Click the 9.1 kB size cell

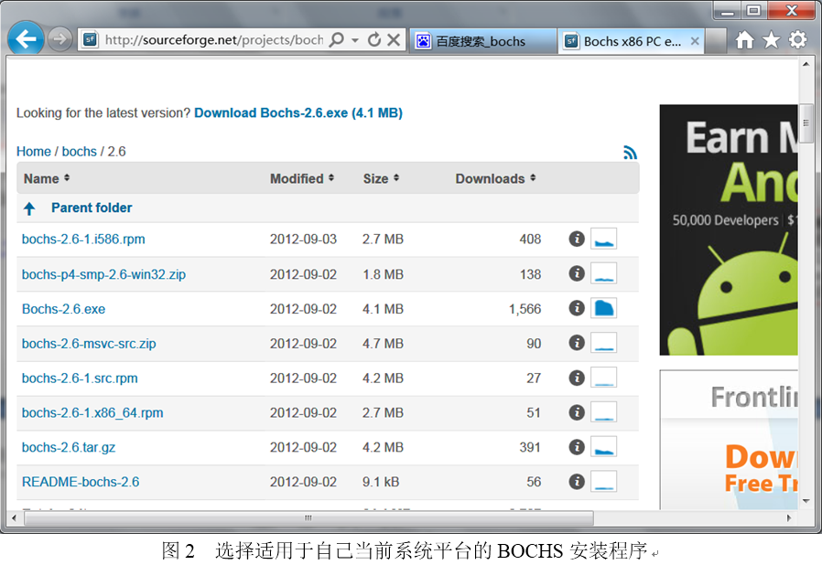381,483
